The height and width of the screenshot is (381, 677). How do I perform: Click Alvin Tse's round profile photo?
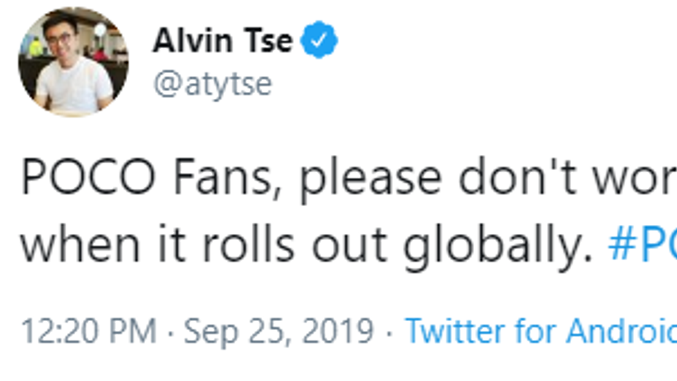73,62
